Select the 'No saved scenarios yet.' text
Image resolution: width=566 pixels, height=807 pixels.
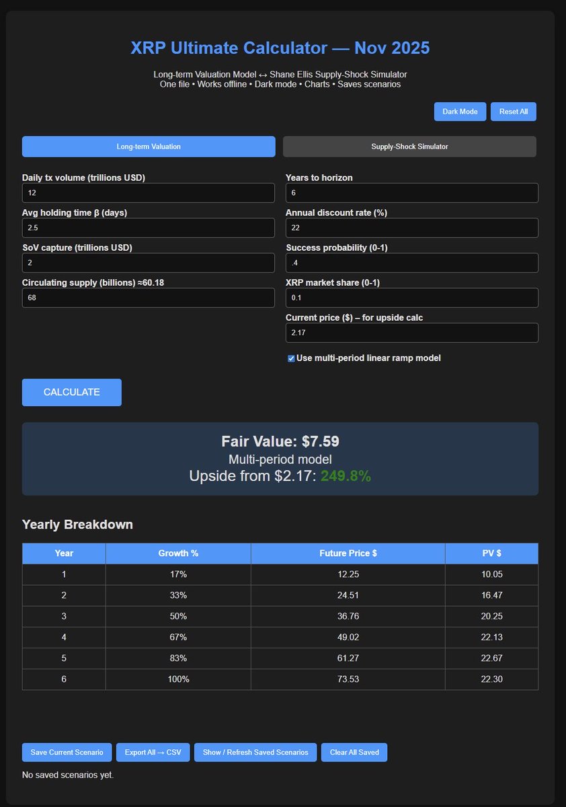68,775
